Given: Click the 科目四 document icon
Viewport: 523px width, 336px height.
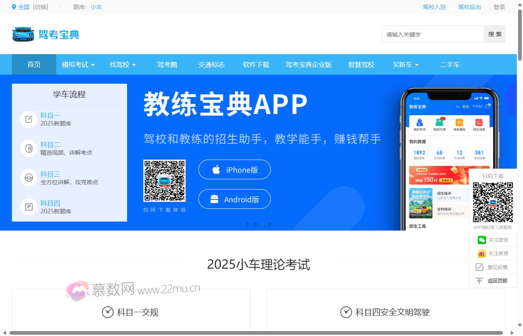Looking at the screenshot, I should pyautogui.click(x=29, y=207).
